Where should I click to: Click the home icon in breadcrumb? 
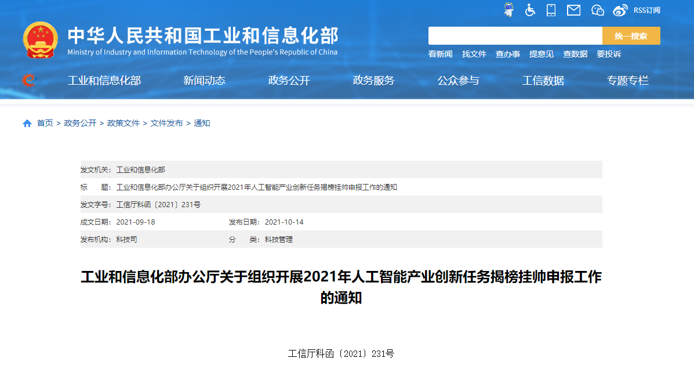27,123
